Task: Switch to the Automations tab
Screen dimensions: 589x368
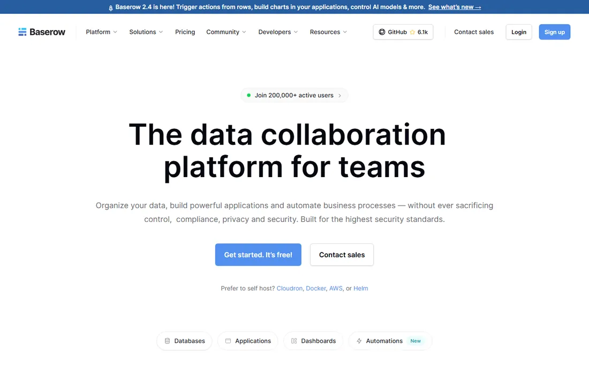Action: (x=390, y=341)
